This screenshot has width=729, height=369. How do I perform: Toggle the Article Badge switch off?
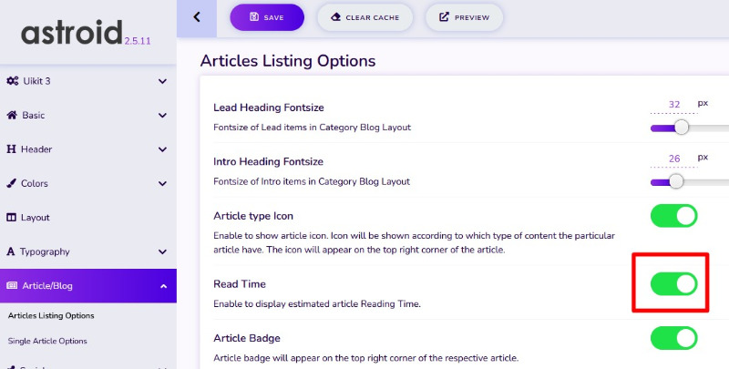673,338
